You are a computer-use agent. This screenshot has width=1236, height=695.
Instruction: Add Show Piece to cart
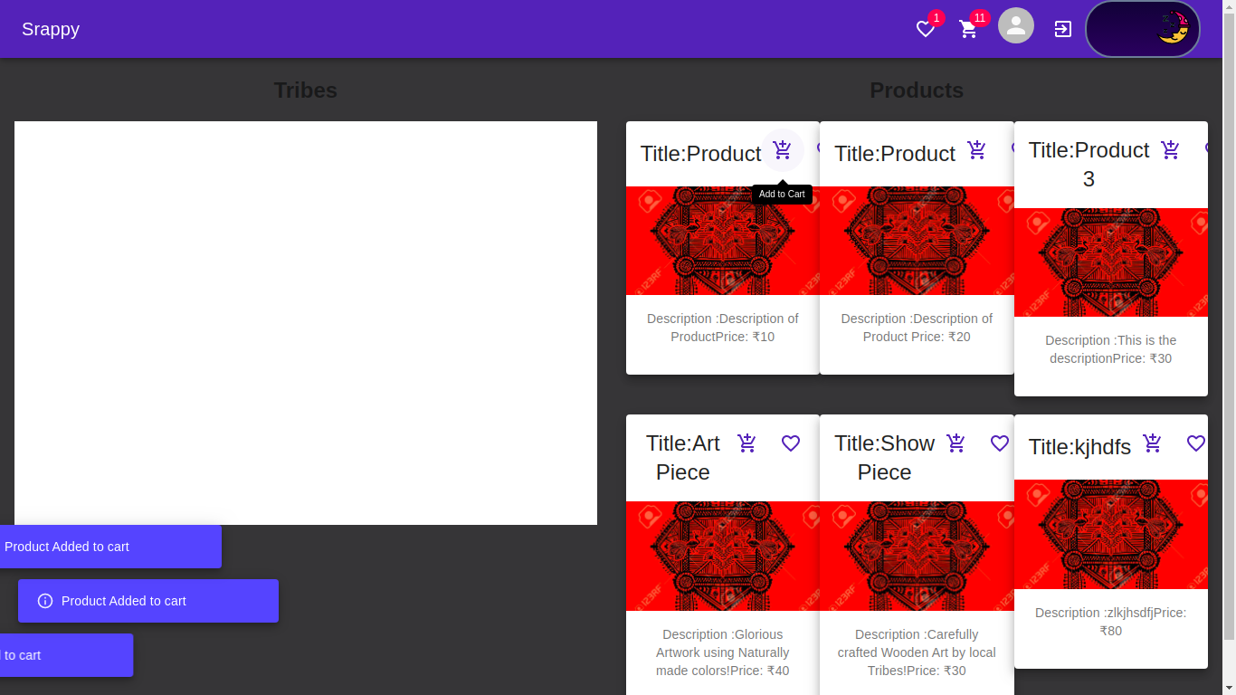pos(956,443)
